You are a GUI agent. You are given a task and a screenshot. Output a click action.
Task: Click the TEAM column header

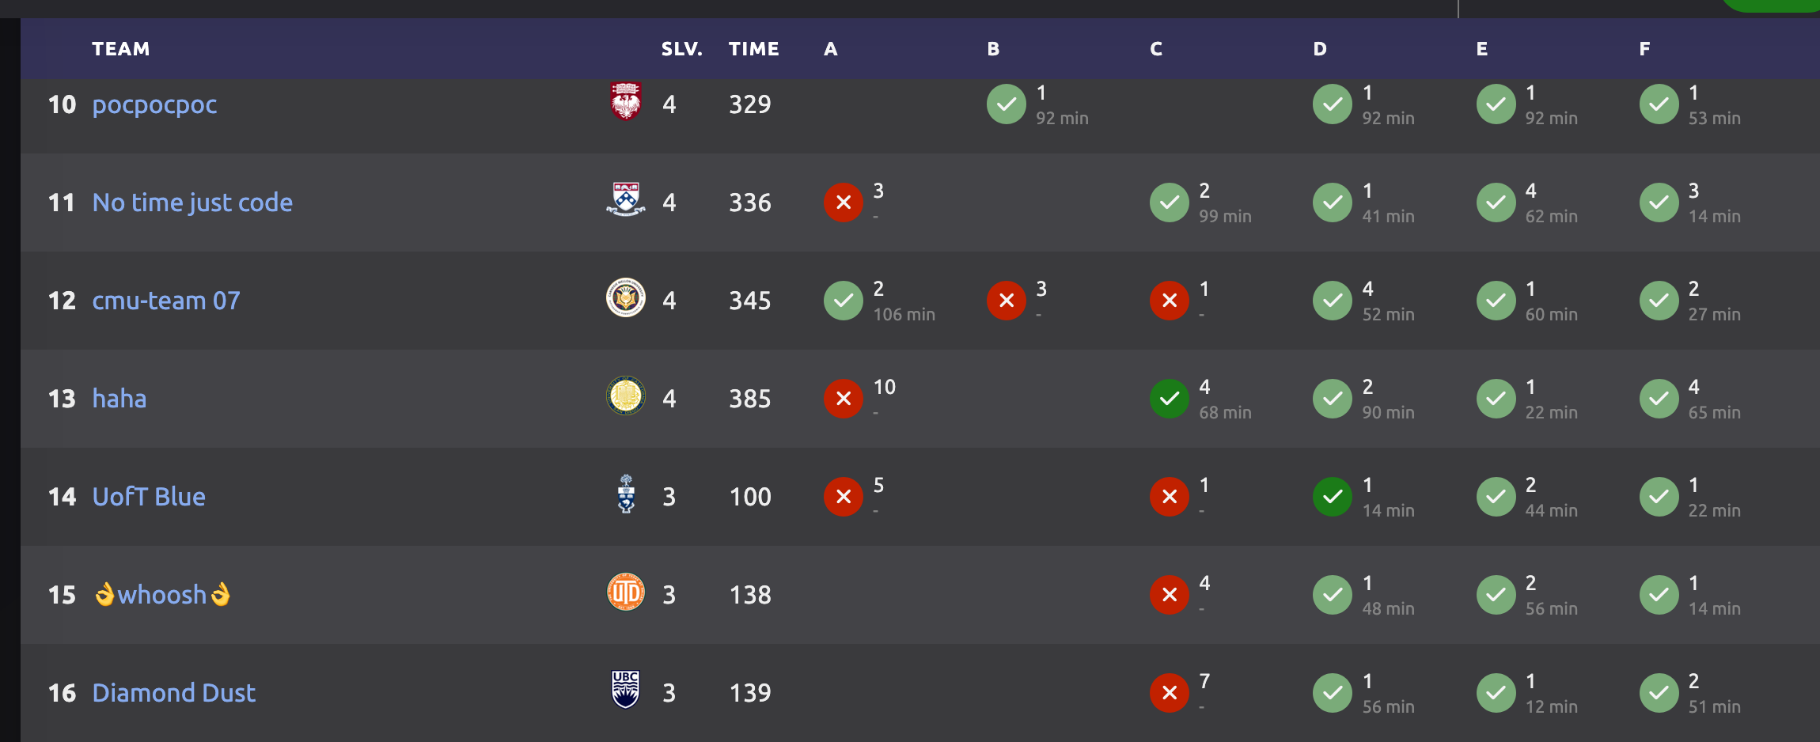120,49
